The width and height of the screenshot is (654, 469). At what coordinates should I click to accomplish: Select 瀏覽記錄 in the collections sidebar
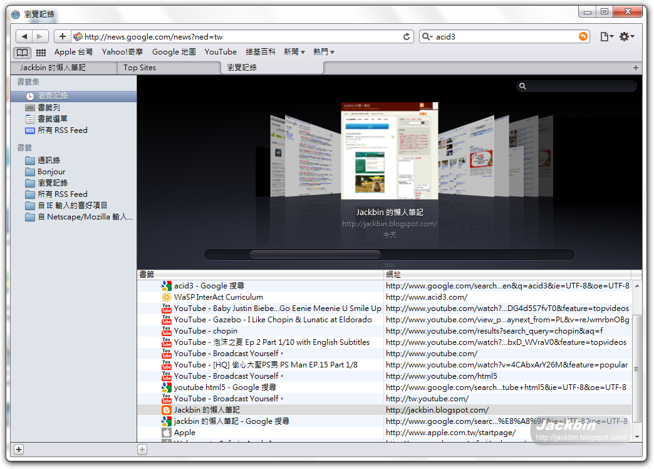click(x=73, y=96)
